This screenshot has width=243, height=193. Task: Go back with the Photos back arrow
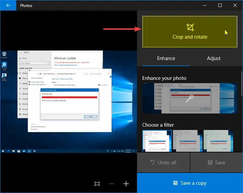coord(8,5)
